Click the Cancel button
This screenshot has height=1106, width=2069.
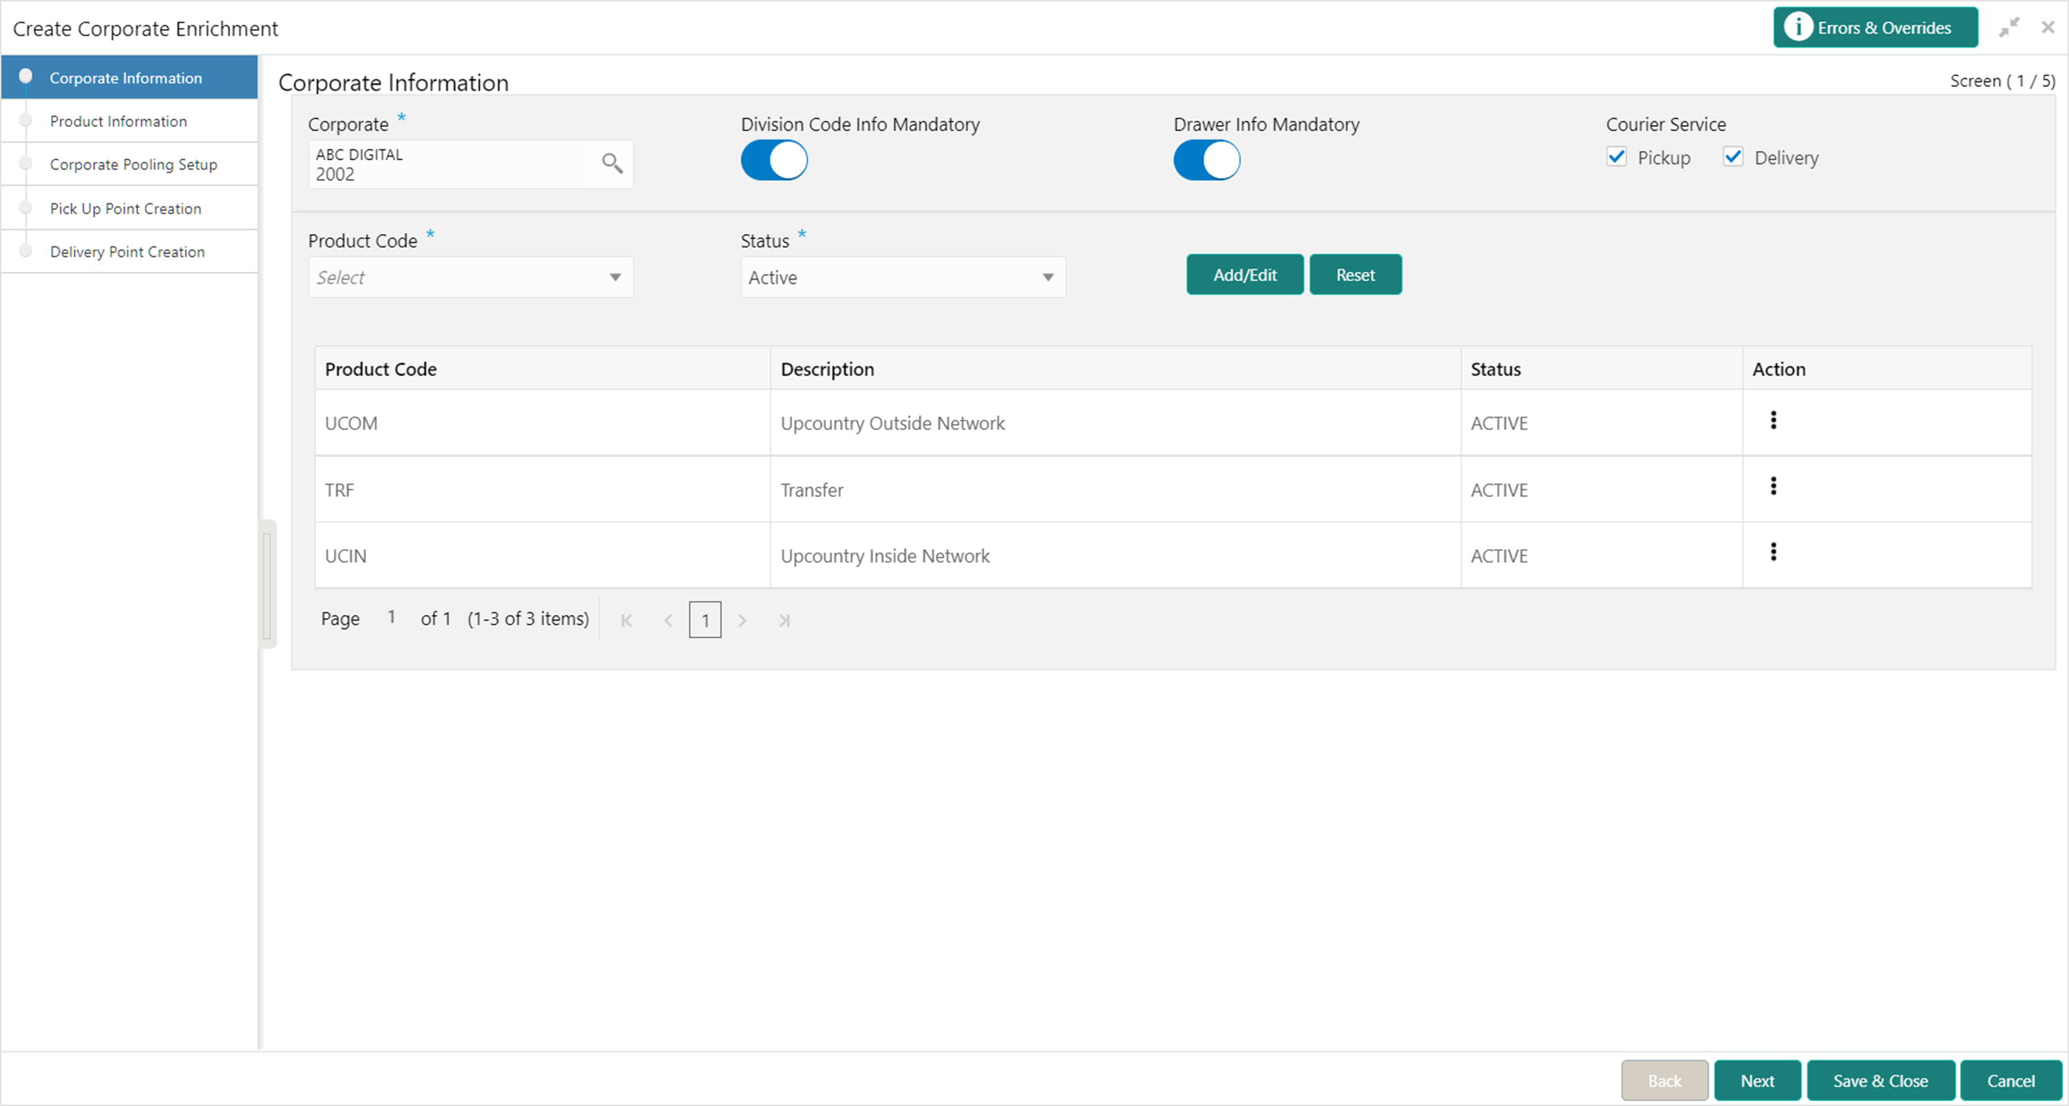(2011, 1080)
